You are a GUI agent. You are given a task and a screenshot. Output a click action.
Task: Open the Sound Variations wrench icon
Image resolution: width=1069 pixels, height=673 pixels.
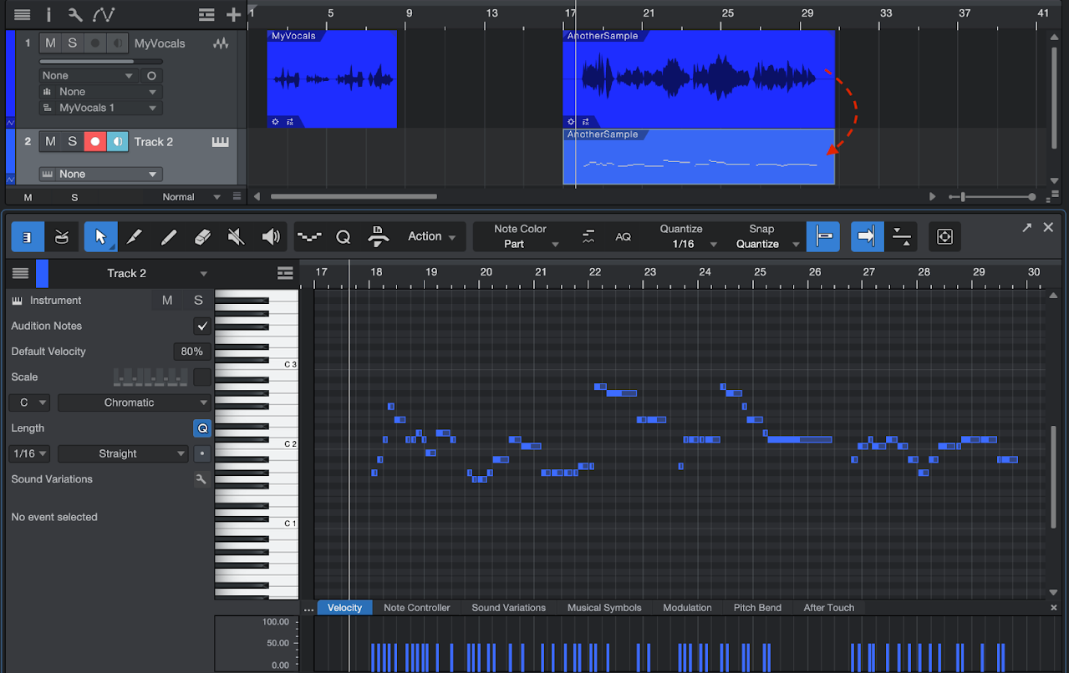pyautogui.click(x=201, y=479)
